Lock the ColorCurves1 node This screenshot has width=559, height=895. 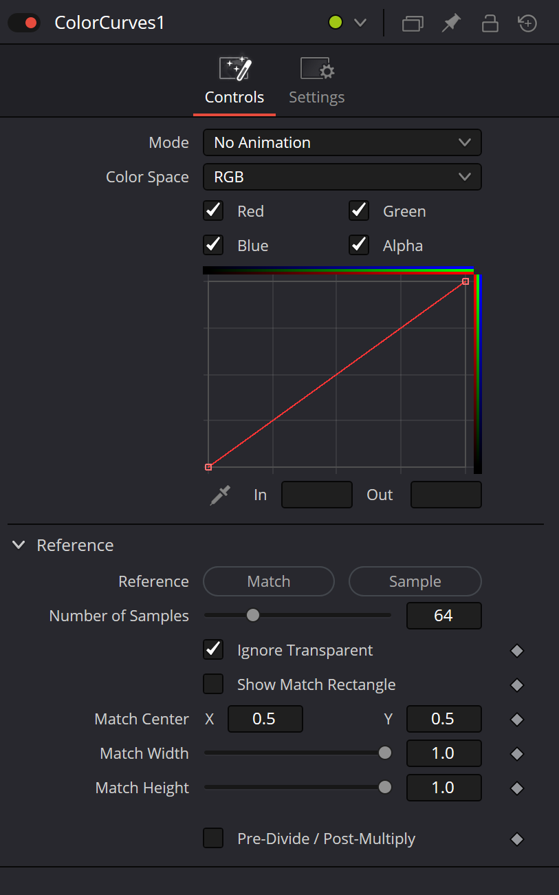click(x=490, y=23)
